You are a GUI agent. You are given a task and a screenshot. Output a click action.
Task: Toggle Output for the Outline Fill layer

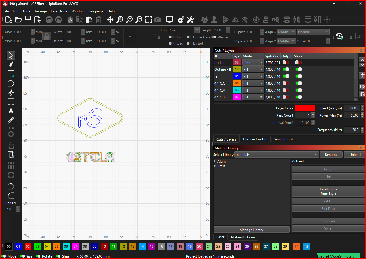click(286, 69)
